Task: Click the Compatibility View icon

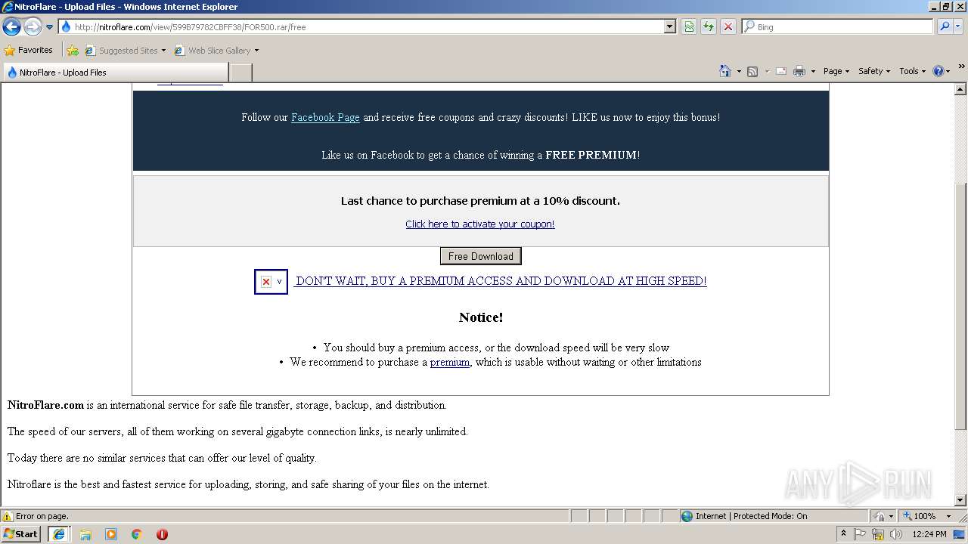Action: 689,26
